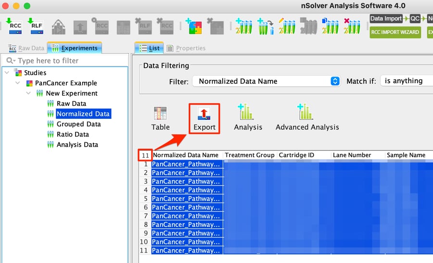Click the disabled delete study icon
This screenshot has height=263, width=433.
[x=216, y=26]
